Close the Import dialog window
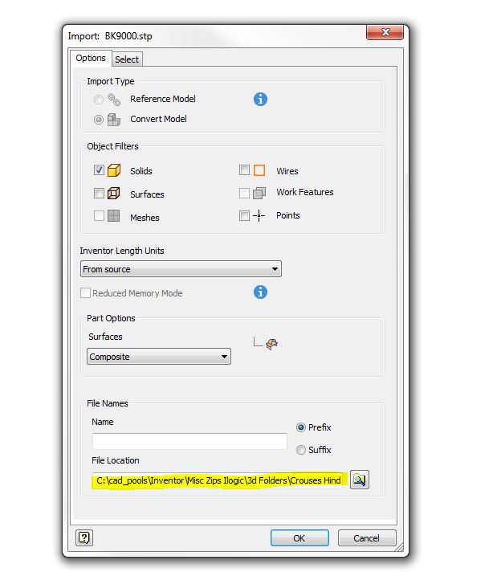This screenshot has height=572, width=501. coord(385,32)
